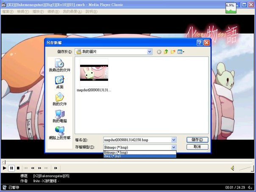Click the Pause button in the player
The width and height of the screenshot is (256, 192).
point(11,168)
